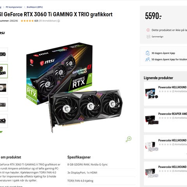187x187 pixels.
Task: Play the video thumbnail in gallery
Action: [x=4, y=88]
